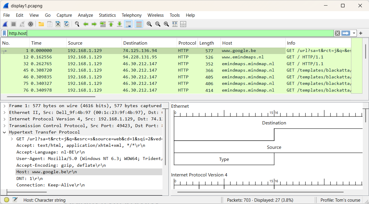Screen dimensions: 369x204
Task: Select packet 12 to www.emindmaps.nl
Action: (x=176, y=57)
